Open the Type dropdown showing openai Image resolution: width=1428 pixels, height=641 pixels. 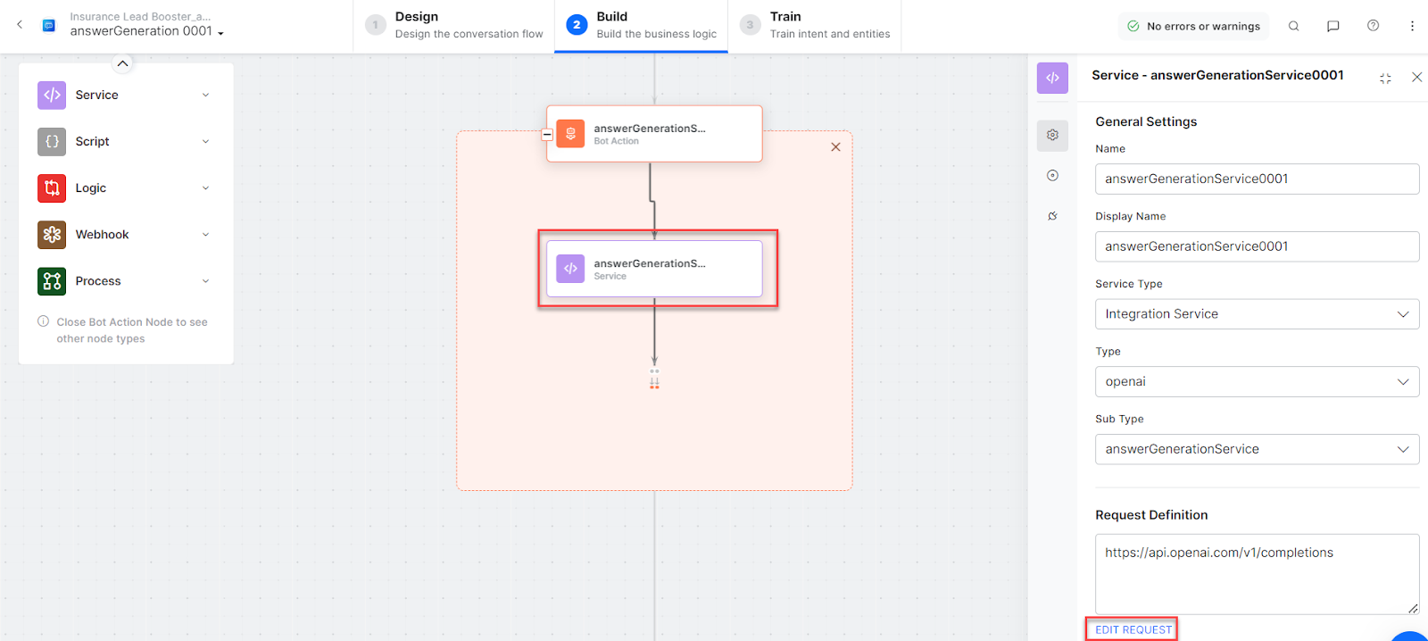pos(1256,381)
